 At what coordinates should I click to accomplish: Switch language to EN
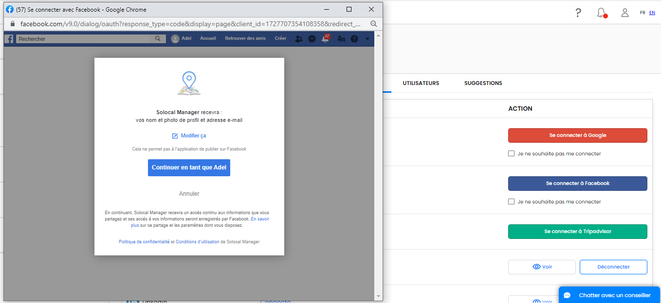[x=652, y=13]
